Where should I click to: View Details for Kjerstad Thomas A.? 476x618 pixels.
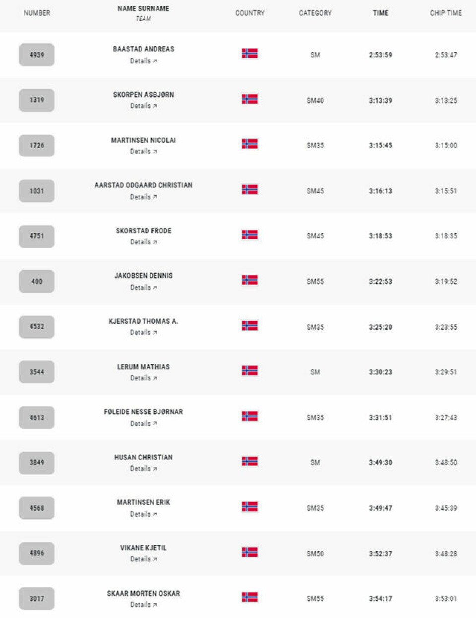143,333
